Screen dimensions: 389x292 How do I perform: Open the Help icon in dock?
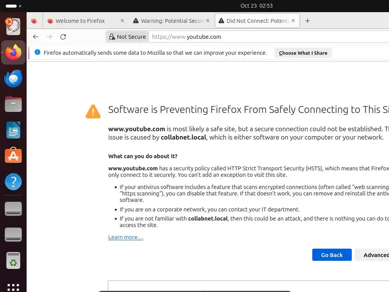tap(13, 182)
